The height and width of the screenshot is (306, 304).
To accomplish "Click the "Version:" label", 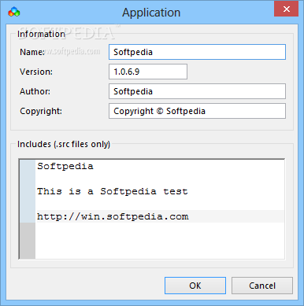I will click(36, 72).
